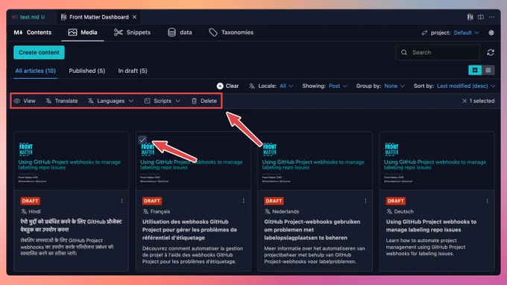The image size is (507, 285).
Task: Open the data tab
Action: 180,33
